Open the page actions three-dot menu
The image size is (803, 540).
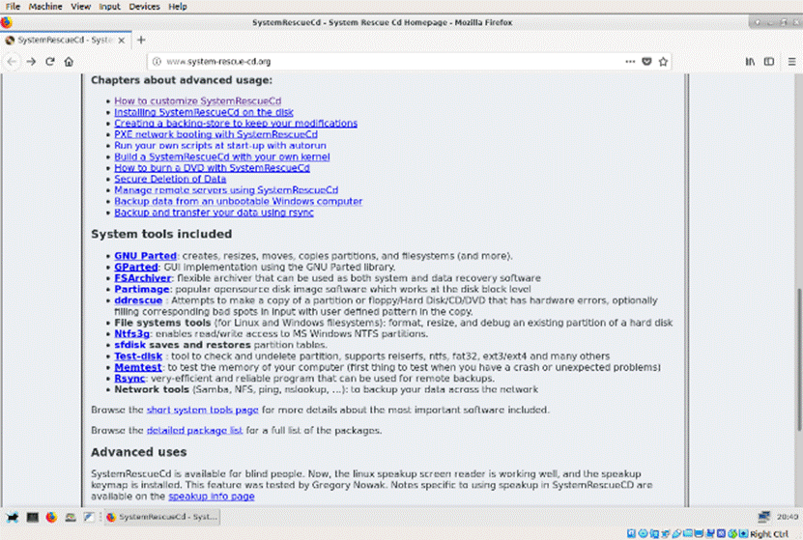[x=630, y=62]
